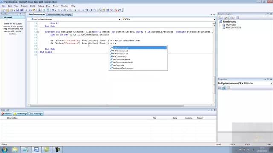This screenshot has height=153, width=273.
Task: Open Solution Explorer from toolbar icon
Action: (100, 10)
